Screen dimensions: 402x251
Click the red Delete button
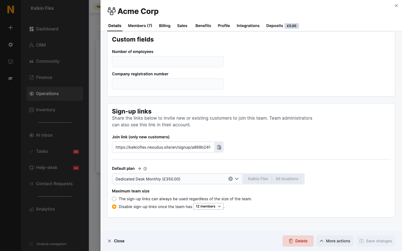coord(298,241)
